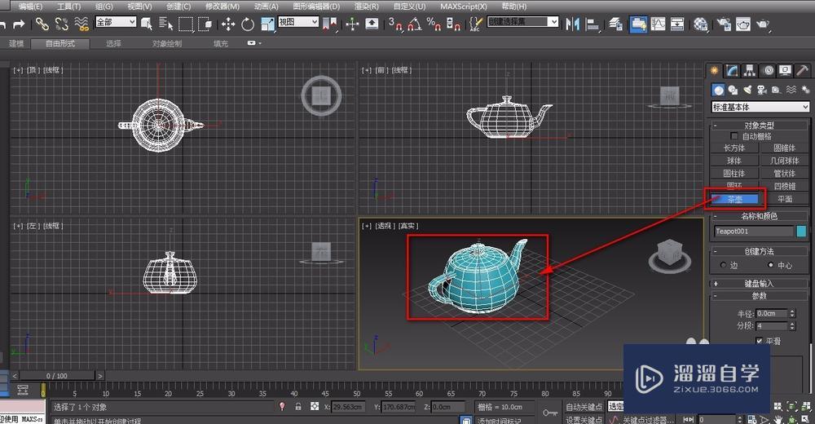815x424 pixels.
Task: Click Edit Named Selection Sets icon
Action: [475, 24]
